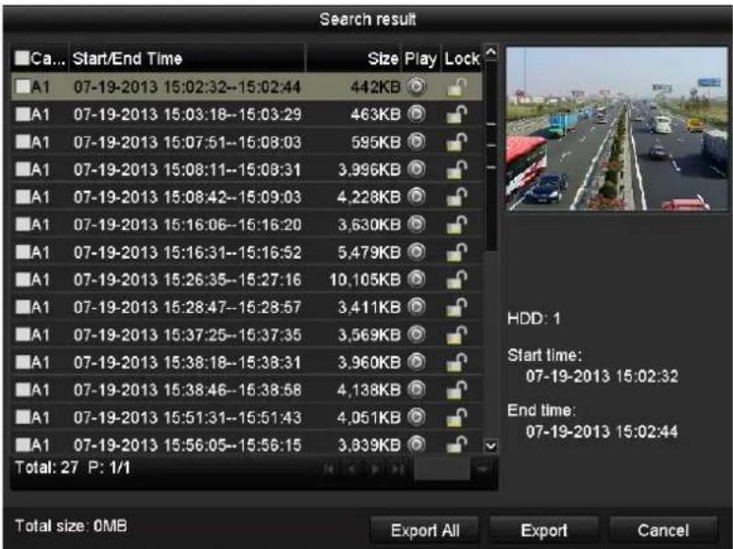733x549 pixels.
Task: Click the page number input field
Action: [x=442, y=469]
